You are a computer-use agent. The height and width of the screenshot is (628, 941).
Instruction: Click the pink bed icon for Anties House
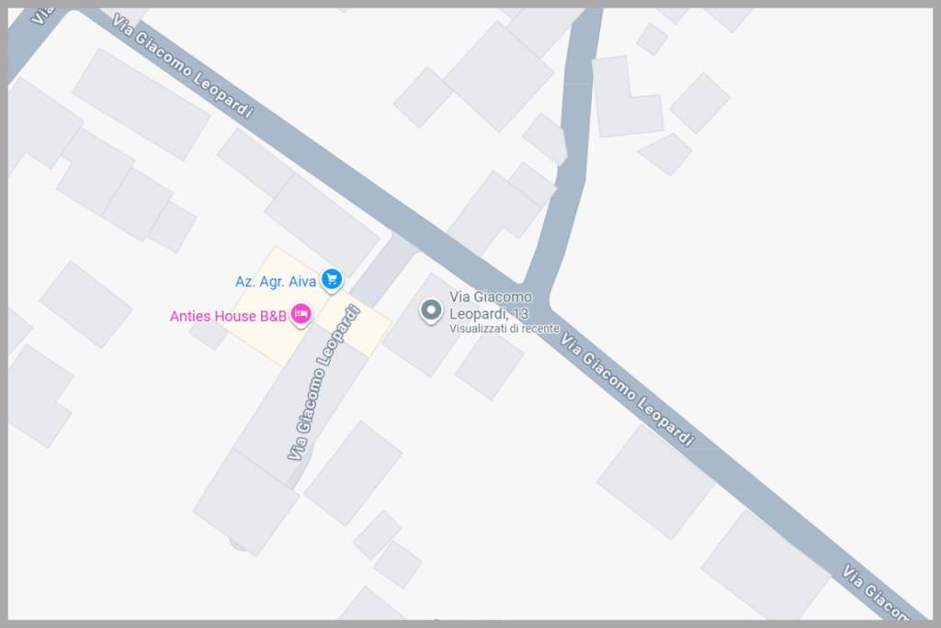point(300,314)
